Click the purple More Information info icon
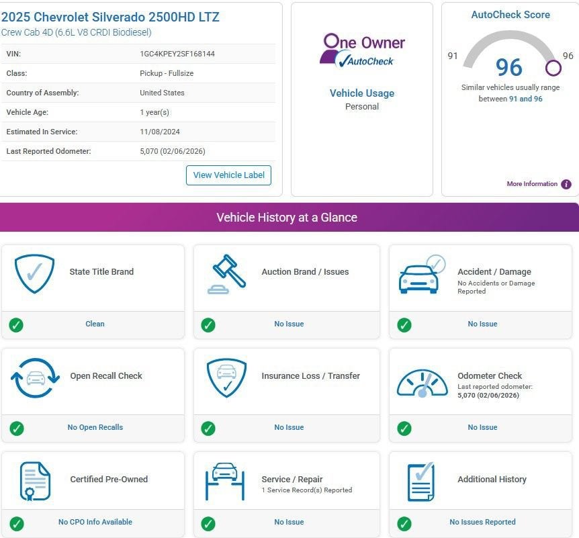 click(566, 184)
